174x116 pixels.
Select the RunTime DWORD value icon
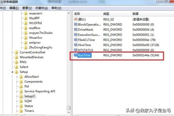[x=76, y=55]
